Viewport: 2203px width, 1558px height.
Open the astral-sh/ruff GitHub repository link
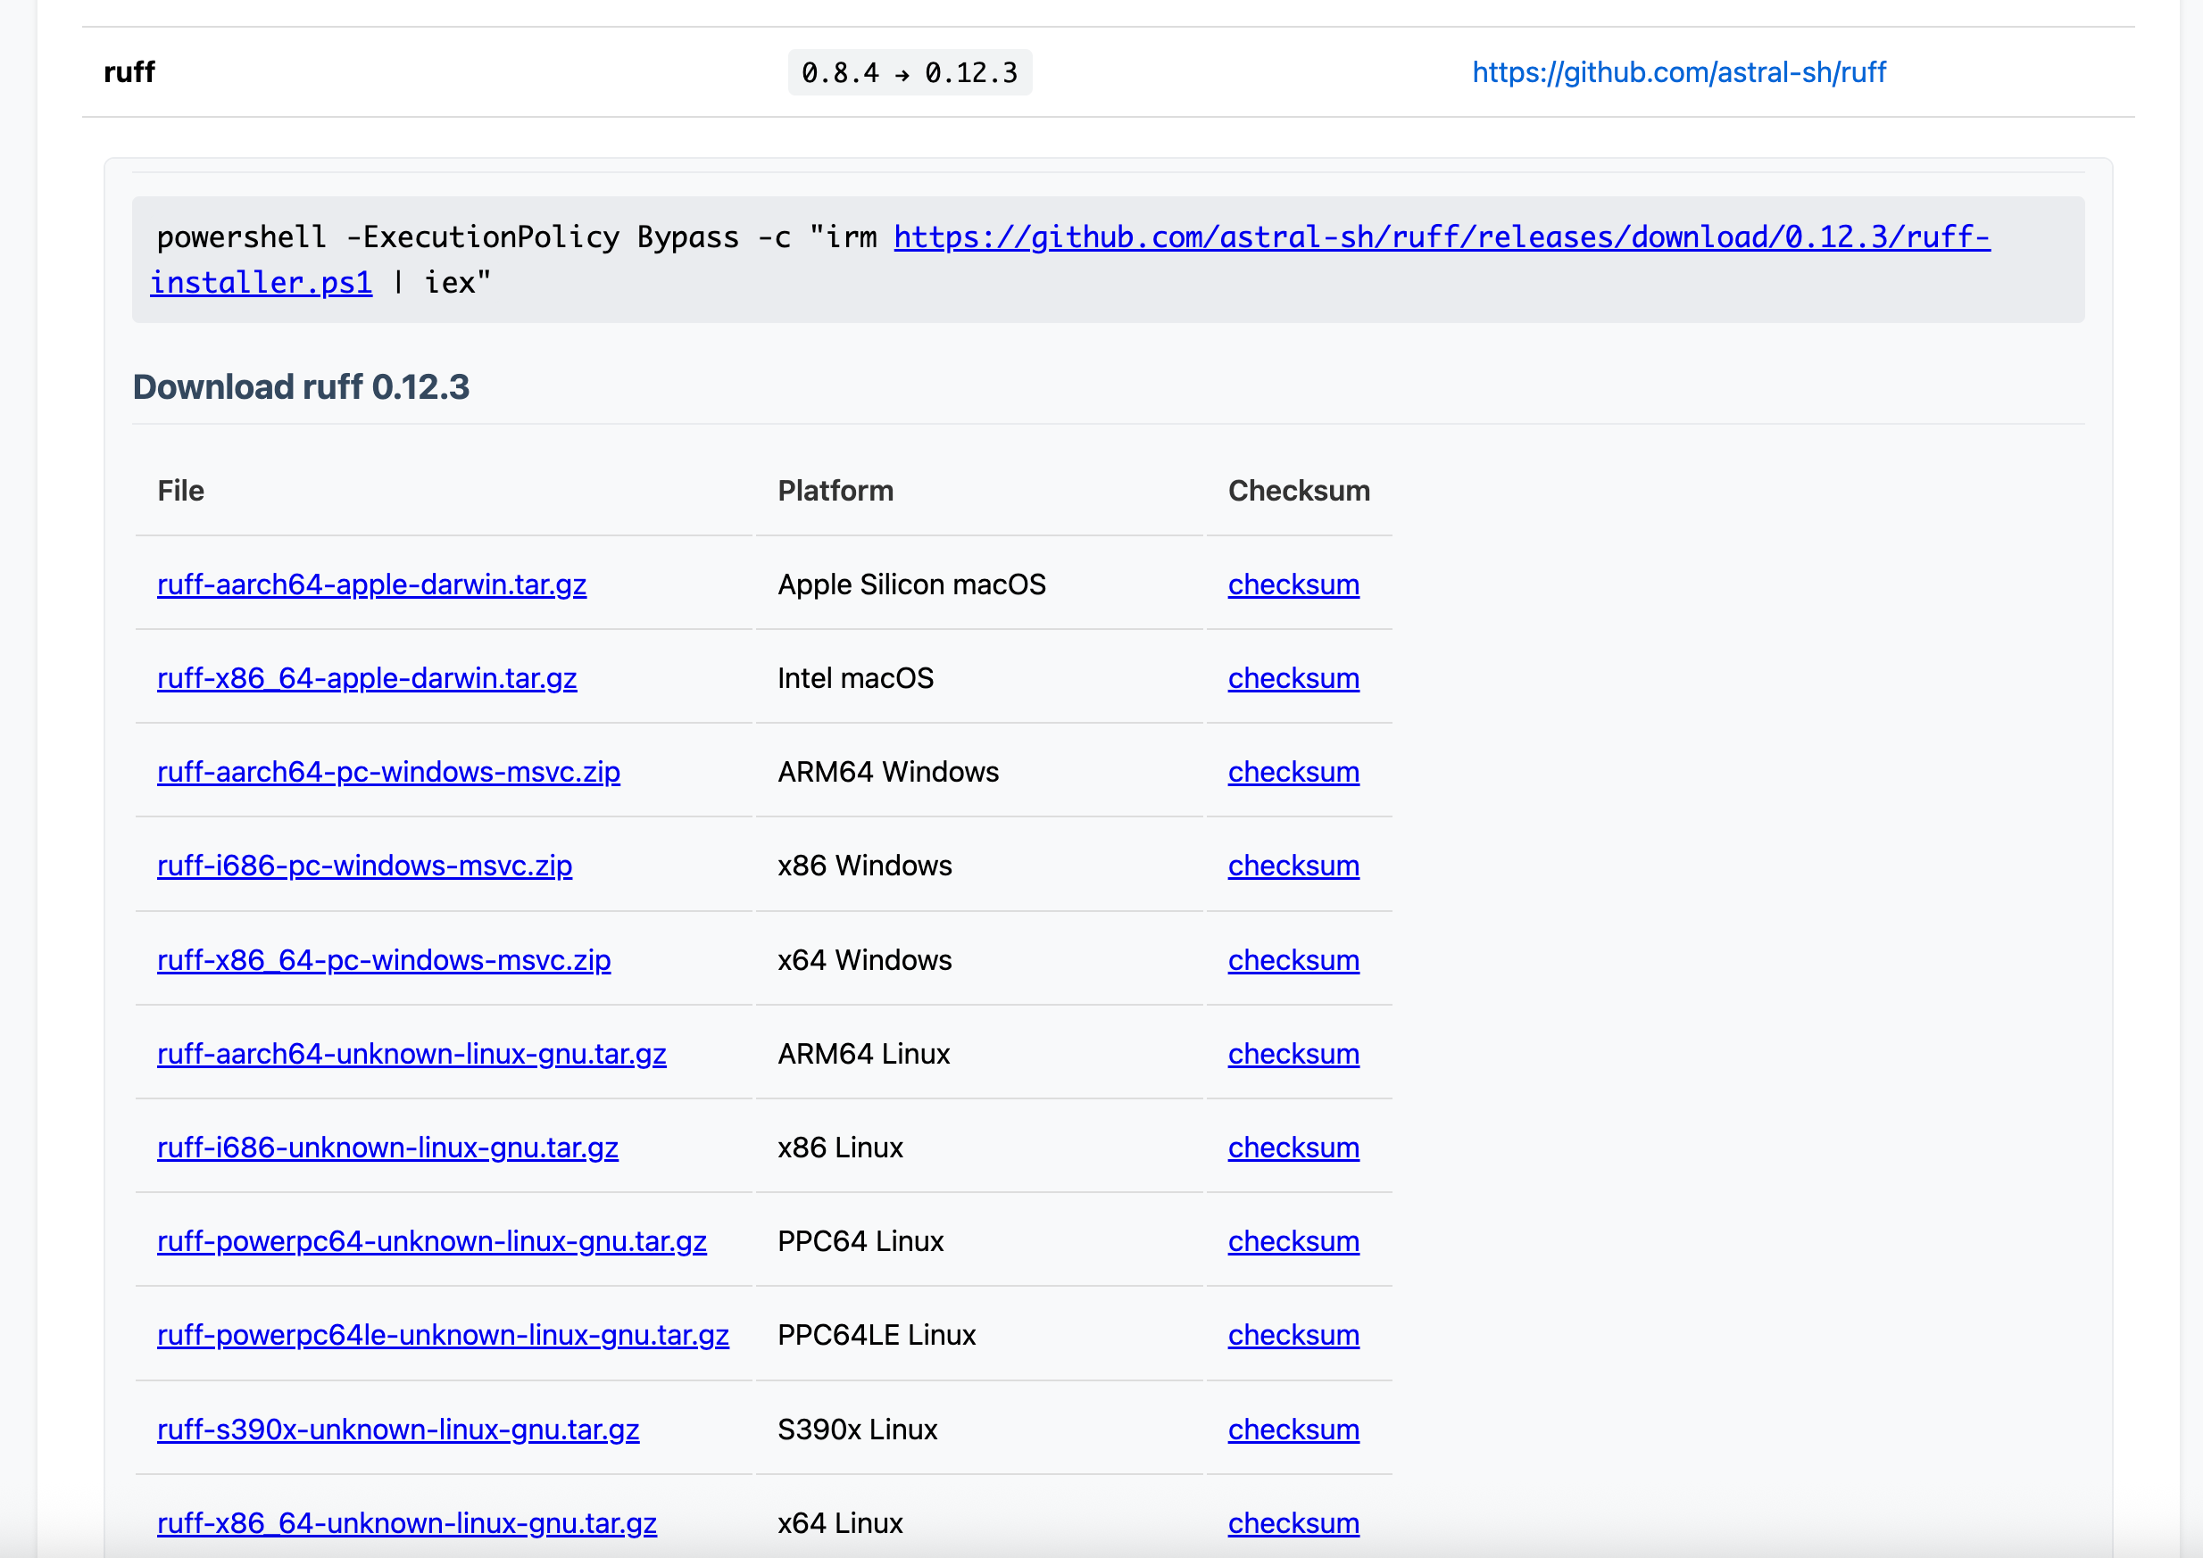click(1678, 71)
